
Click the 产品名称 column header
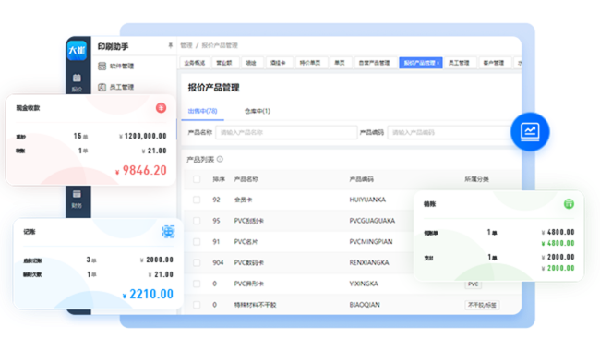click(246, 179)
